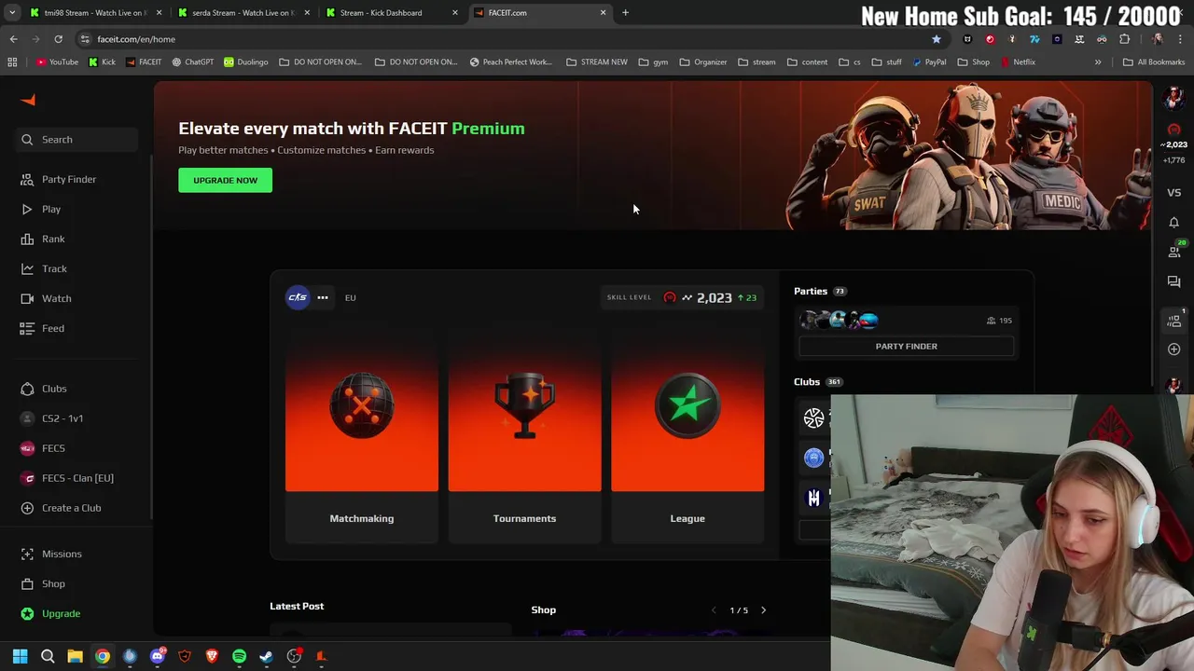Open the chat messages icon in the right rail
The height and width of the screenshot is (671, 1194).
(1173, 281)
